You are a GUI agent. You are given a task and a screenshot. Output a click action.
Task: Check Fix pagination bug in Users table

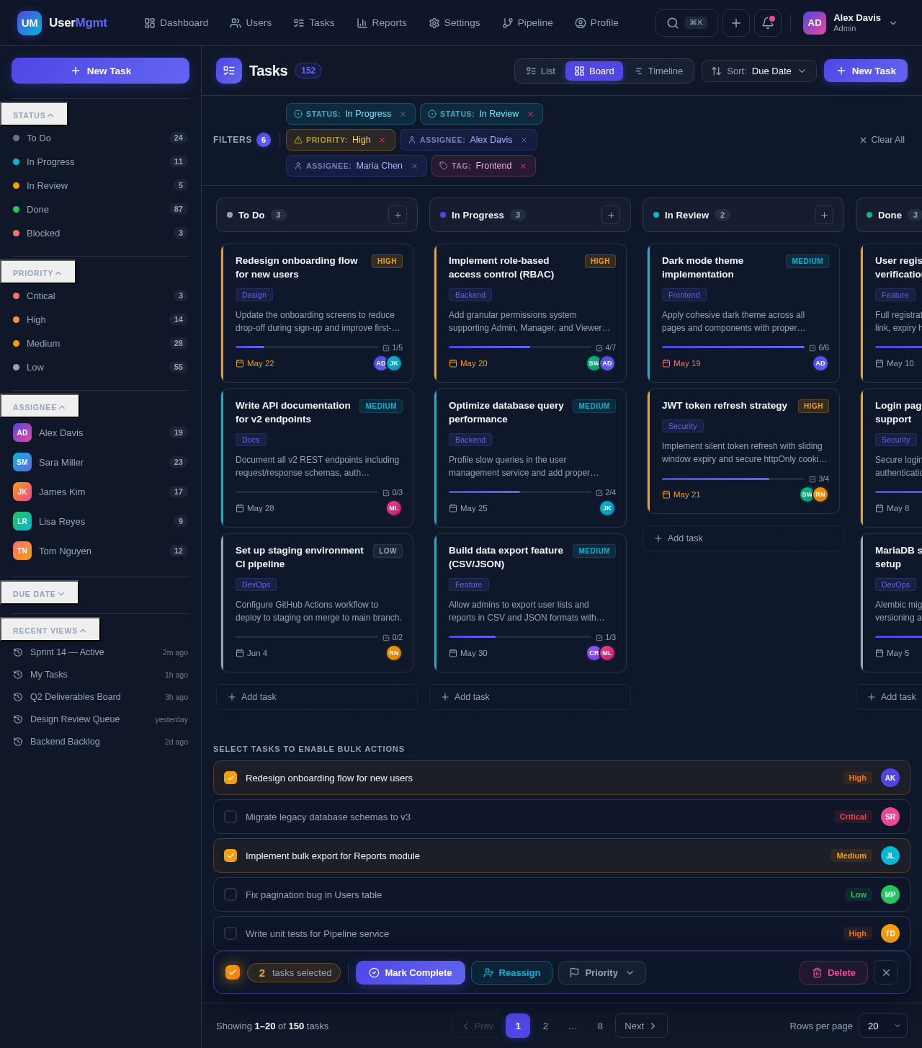point(230,894)
